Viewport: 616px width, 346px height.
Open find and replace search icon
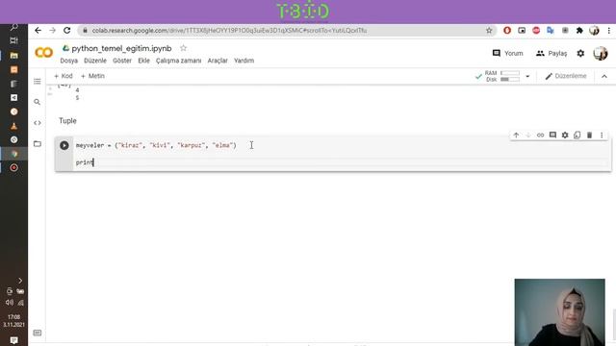point(38,102)
